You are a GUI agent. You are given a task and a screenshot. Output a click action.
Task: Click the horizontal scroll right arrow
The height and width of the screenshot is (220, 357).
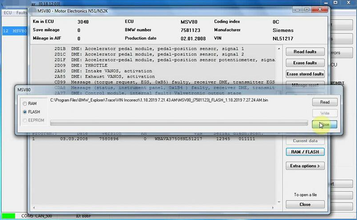(273, 208)
